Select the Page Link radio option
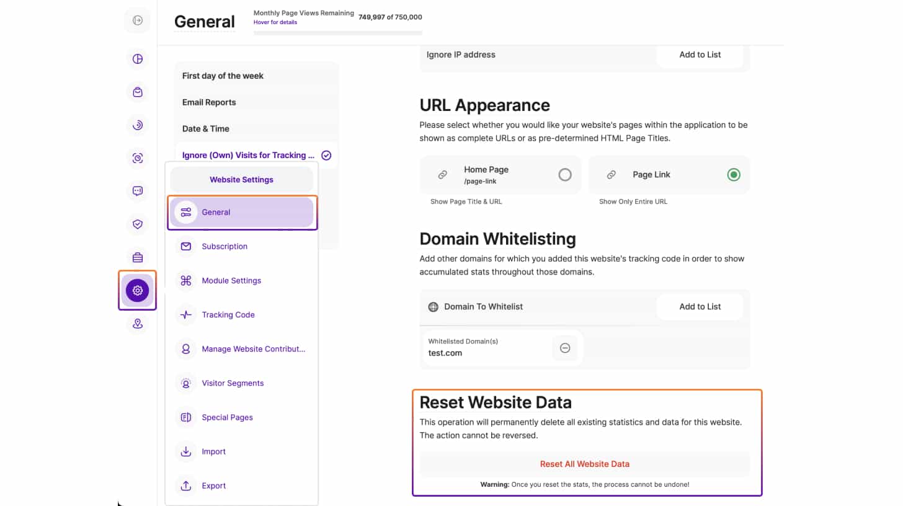 click(733, 175)
